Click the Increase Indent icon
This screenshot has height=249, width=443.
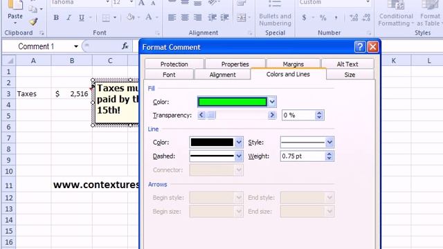225,17
